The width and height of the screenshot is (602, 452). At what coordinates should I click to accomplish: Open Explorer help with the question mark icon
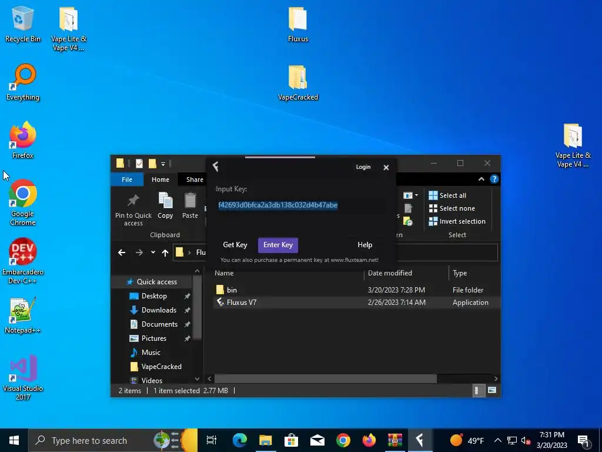[494, 179]
